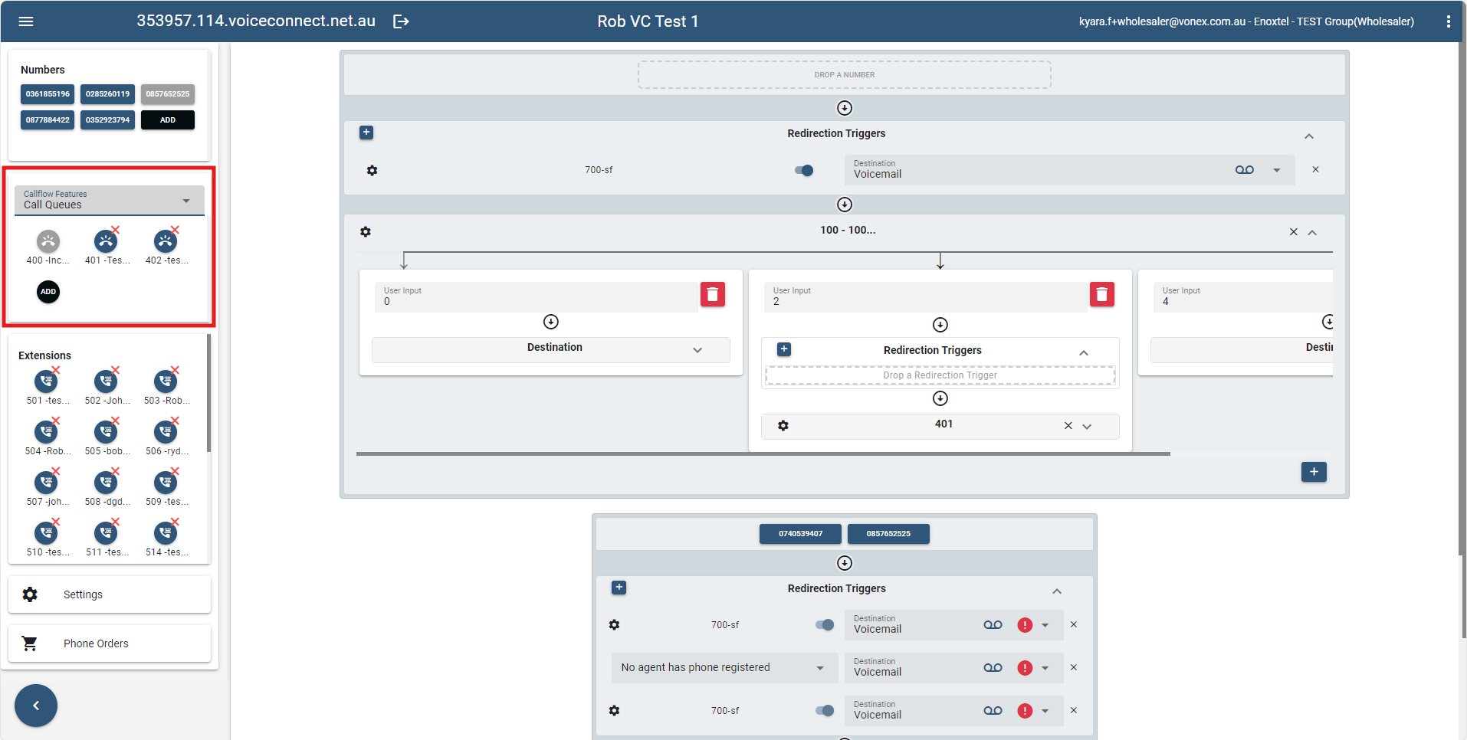Click number 0740539407 chip

tap(800, 534)
